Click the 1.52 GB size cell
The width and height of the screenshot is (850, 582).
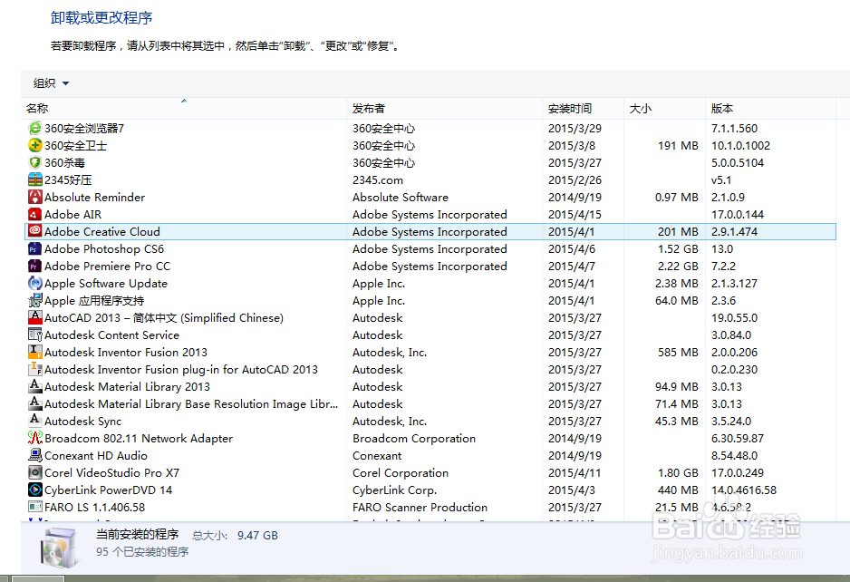point(678,249)
